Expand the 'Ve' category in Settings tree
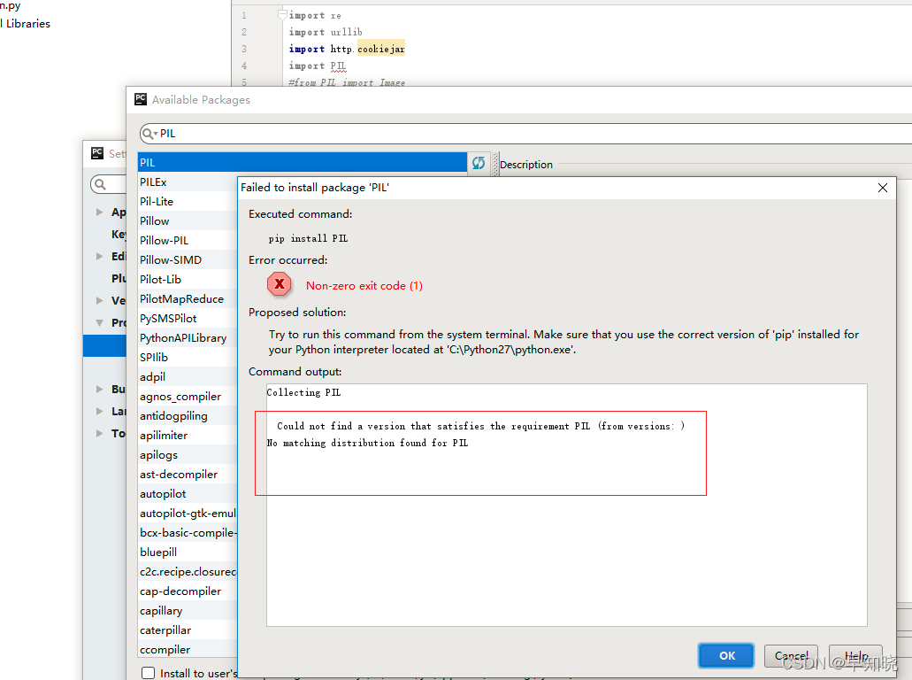Screen dimensions: 912x680 (x=99, y=300)
